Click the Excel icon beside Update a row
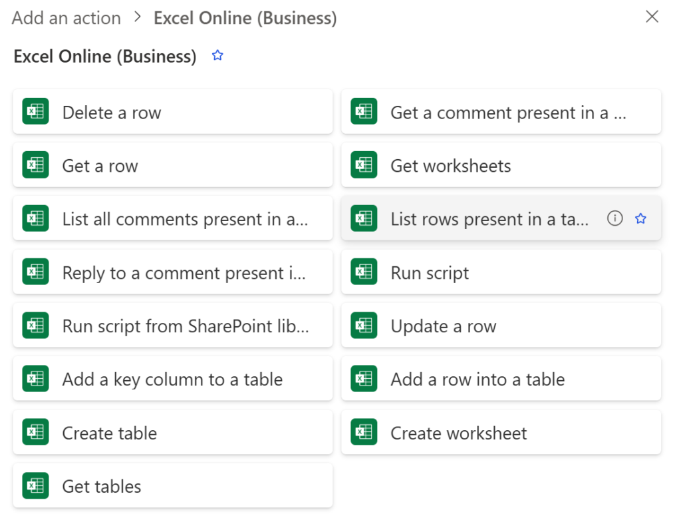 [x=364, y=326]
